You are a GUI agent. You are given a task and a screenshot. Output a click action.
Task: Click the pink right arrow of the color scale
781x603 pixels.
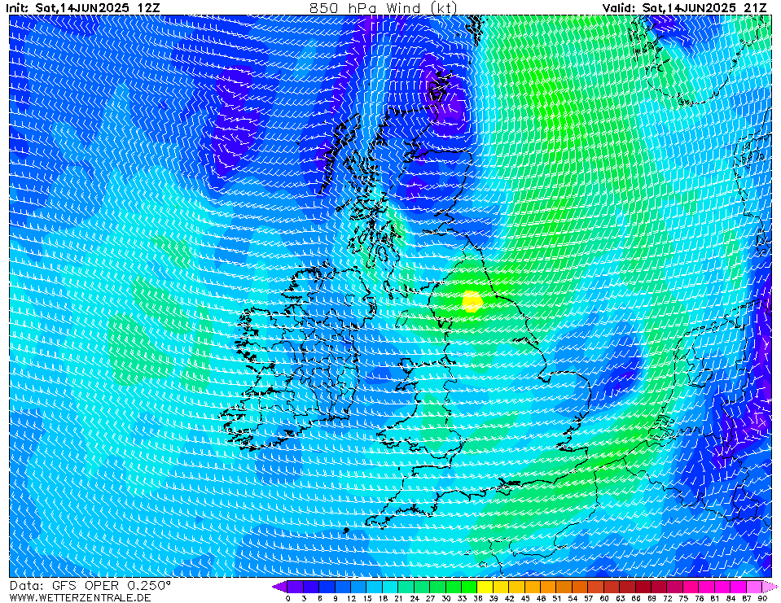click(x=770, y=587)
